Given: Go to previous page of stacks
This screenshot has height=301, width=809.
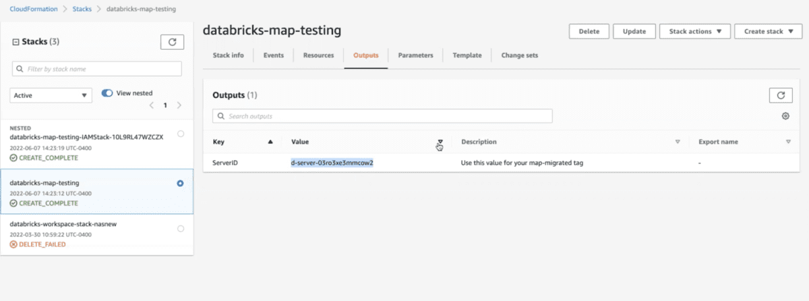Looking at the screenshot, I should (x=152, y=105).
